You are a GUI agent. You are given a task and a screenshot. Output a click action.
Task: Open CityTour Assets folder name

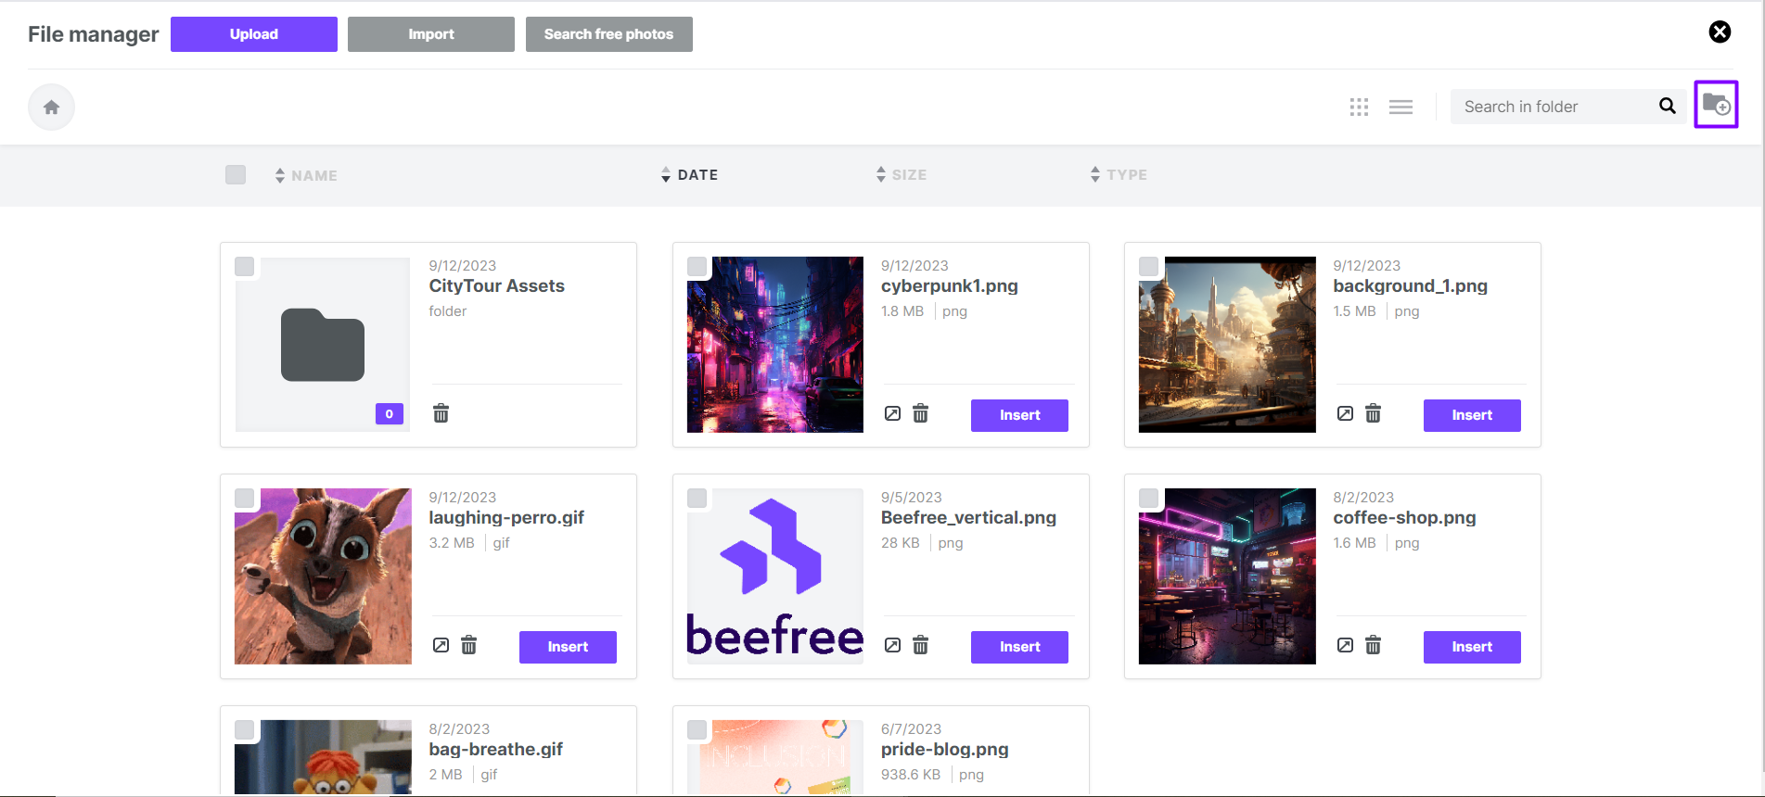pyautogui.click(x=496, y=286)
